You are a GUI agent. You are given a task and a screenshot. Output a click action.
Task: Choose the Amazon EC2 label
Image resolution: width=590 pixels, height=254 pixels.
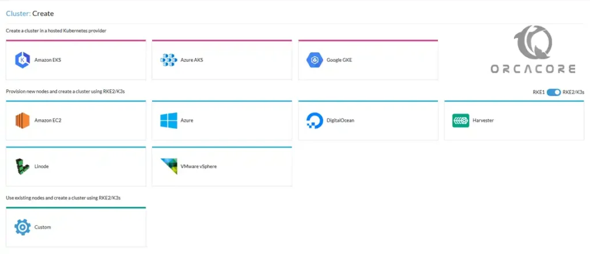48,120
